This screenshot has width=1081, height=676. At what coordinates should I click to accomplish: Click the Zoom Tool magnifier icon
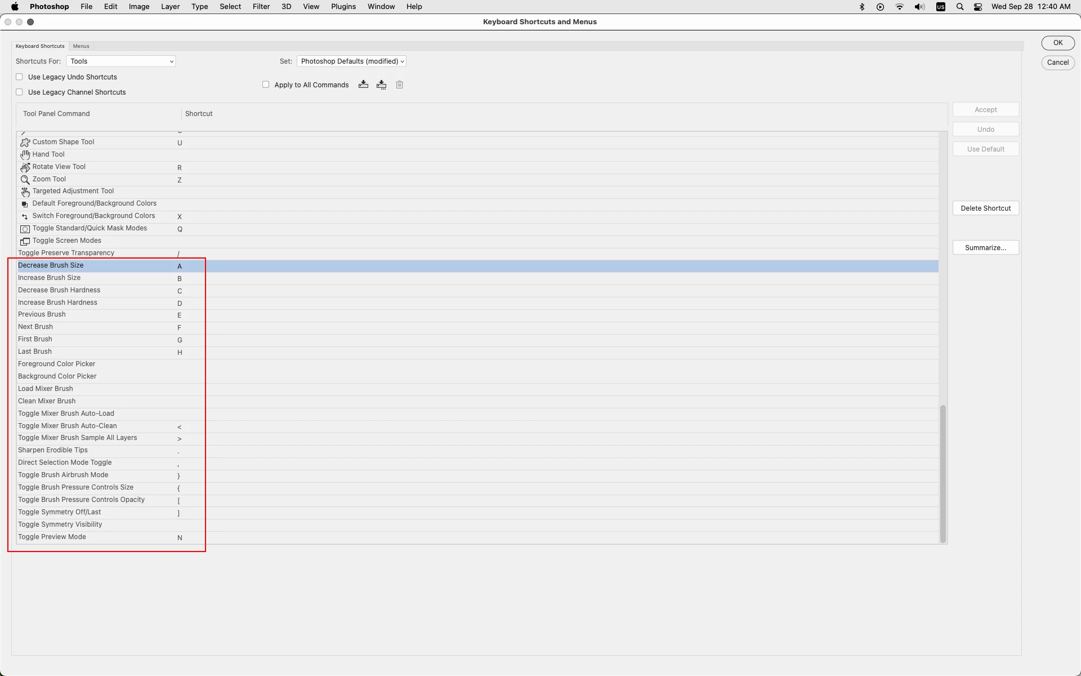(25, 180)
